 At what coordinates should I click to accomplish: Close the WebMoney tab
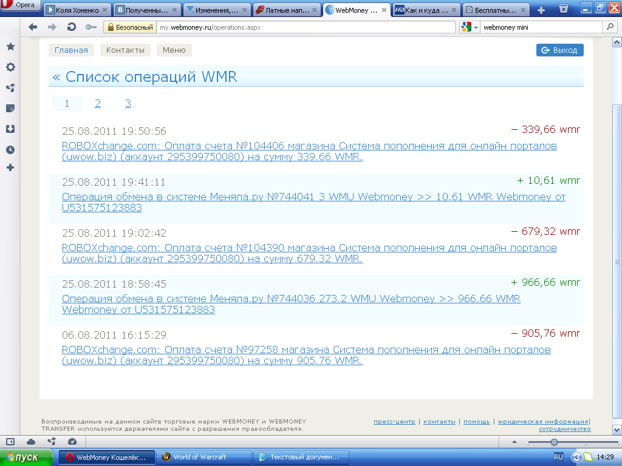point(384,10)
